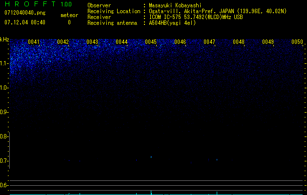Click the 0.9 frequency axis label
The image size is (307, 195).
coord(4,112)
